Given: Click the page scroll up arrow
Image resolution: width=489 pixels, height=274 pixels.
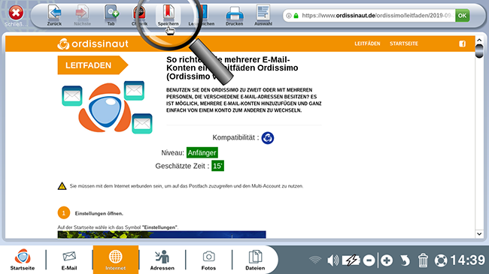Looking at the screenshot, I should click(479, 41).
